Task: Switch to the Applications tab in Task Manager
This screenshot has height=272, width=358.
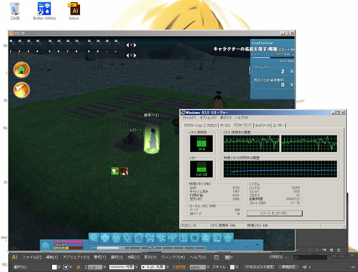Action: tap(194, 125)
